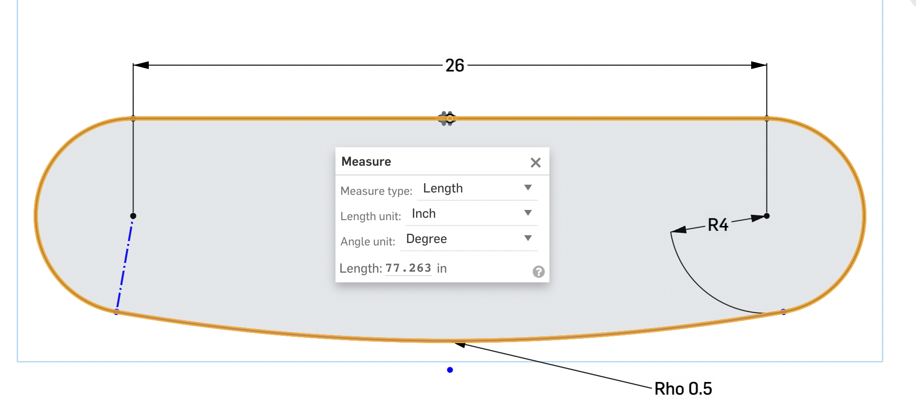Click the 26 dimension value
This screenshot has width=916, height=417.
pos(455,65)
